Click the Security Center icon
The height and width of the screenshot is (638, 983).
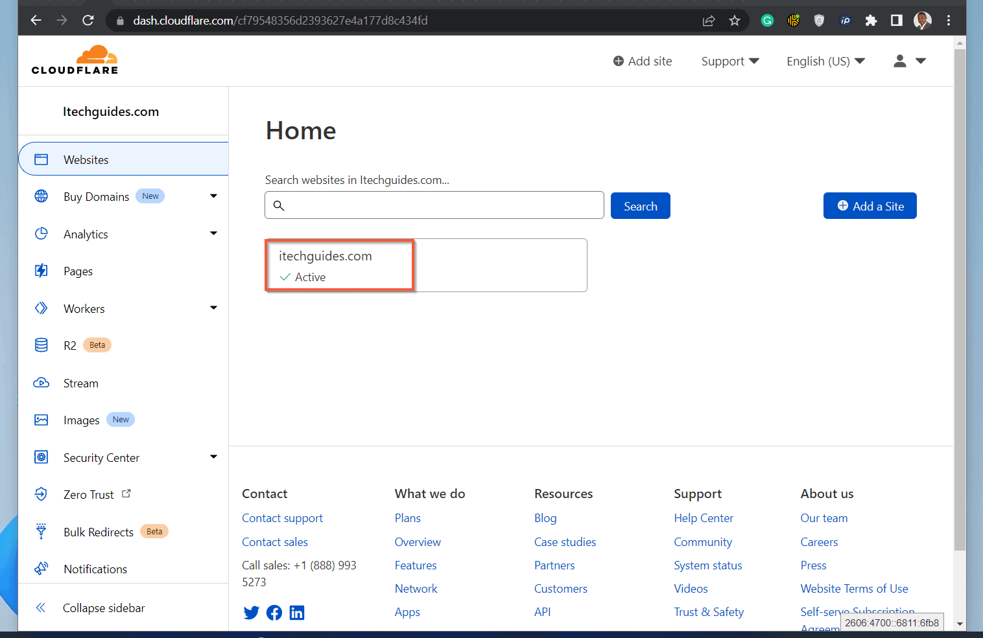(x=41, y=457)
